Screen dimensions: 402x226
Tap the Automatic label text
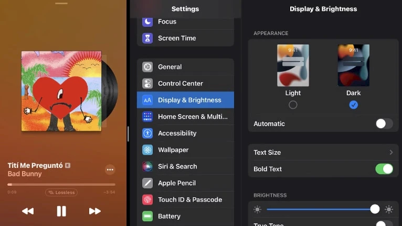(269, 124)
